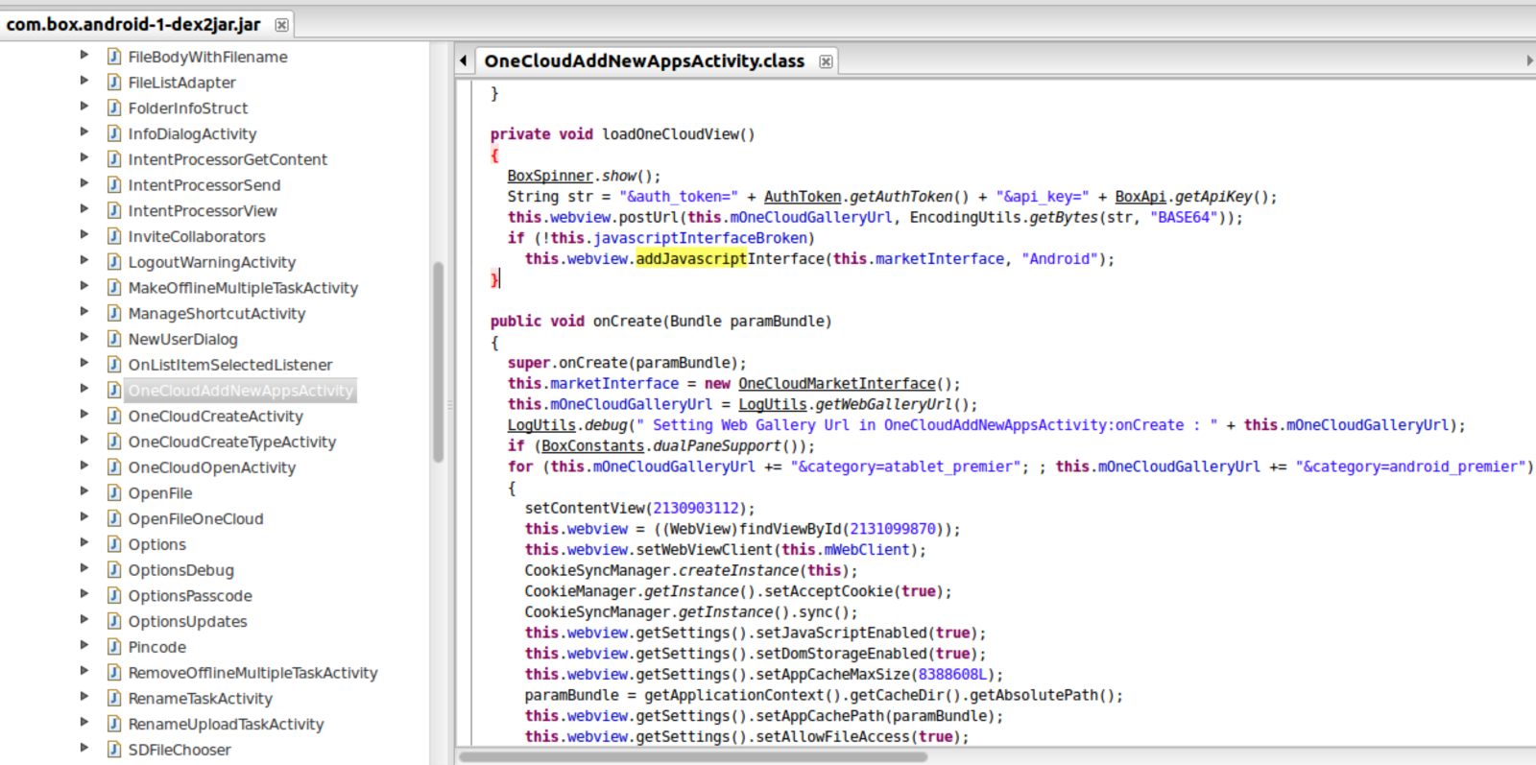Click the onCreate method declaration
This screenshot has width=1536, height=765.
(x=661, y=322)
